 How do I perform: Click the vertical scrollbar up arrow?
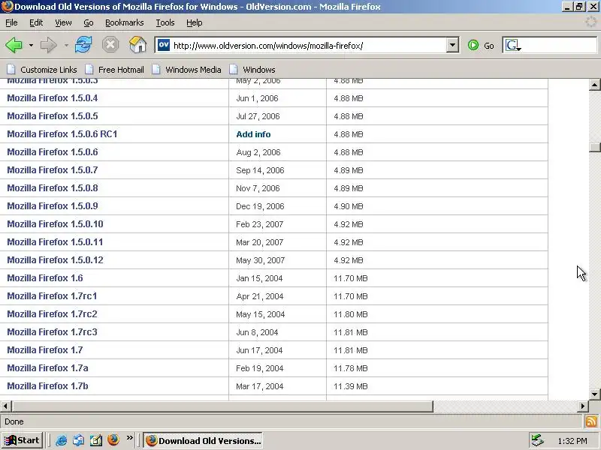pyautogui.click(x=594, y=85)
